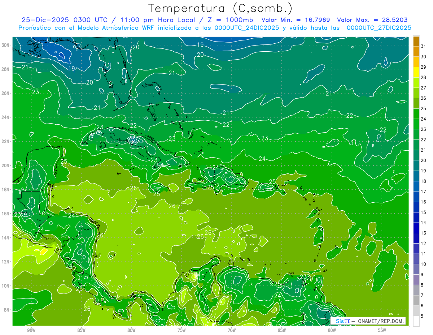
Task: Click colorbar legend value 12
Action: click(424, 243)
